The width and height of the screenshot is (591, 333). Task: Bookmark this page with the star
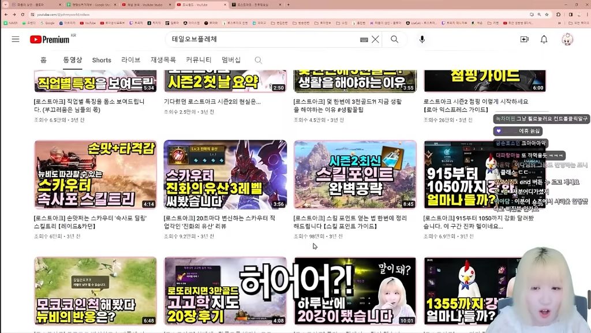tap(547, 14)
